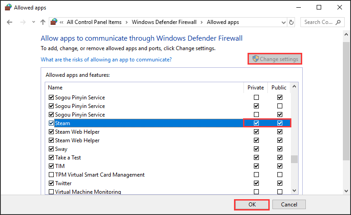Open Windows Defender Firewall breadcrumb
Screen dimensions: 351x215
164,22
